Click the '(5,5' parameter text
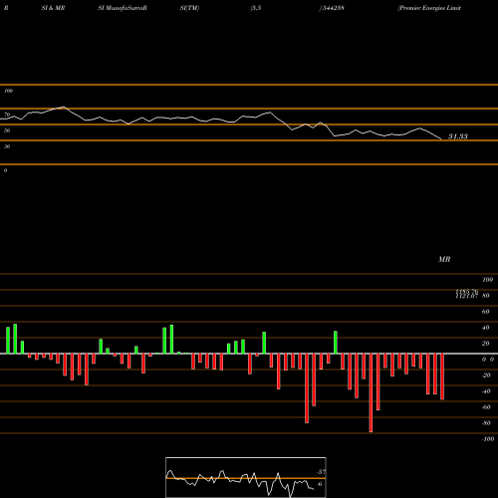 (x=256, y=8)
